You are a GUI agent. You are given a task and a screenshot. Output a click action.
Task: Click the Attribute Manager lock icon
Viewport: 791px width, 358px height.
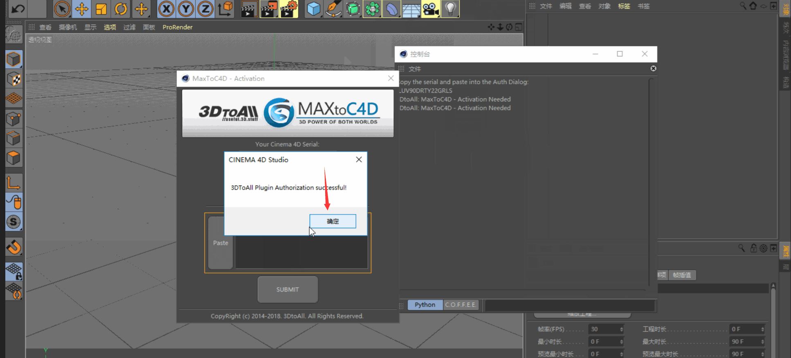pyautogui.click(x=753, y=248)
